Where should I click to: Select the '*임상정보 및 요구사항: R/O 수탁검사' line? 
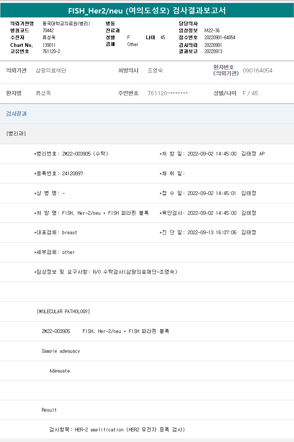click(105, 272)
